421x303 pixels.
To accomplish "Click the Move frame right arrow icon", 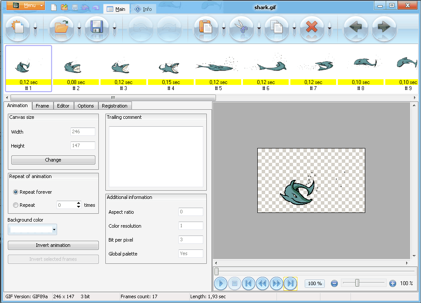I will pos(384,28).
